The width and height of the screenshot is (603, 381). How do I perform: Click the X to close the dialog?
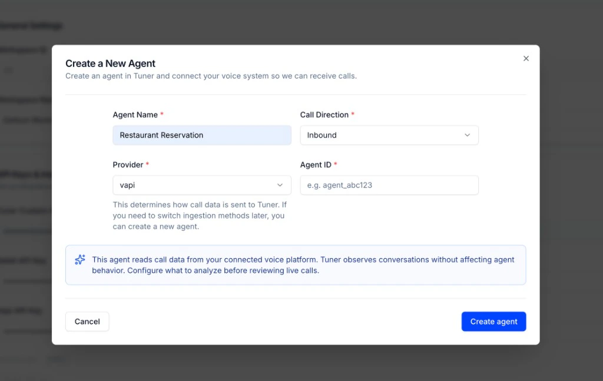click(526, 58)
